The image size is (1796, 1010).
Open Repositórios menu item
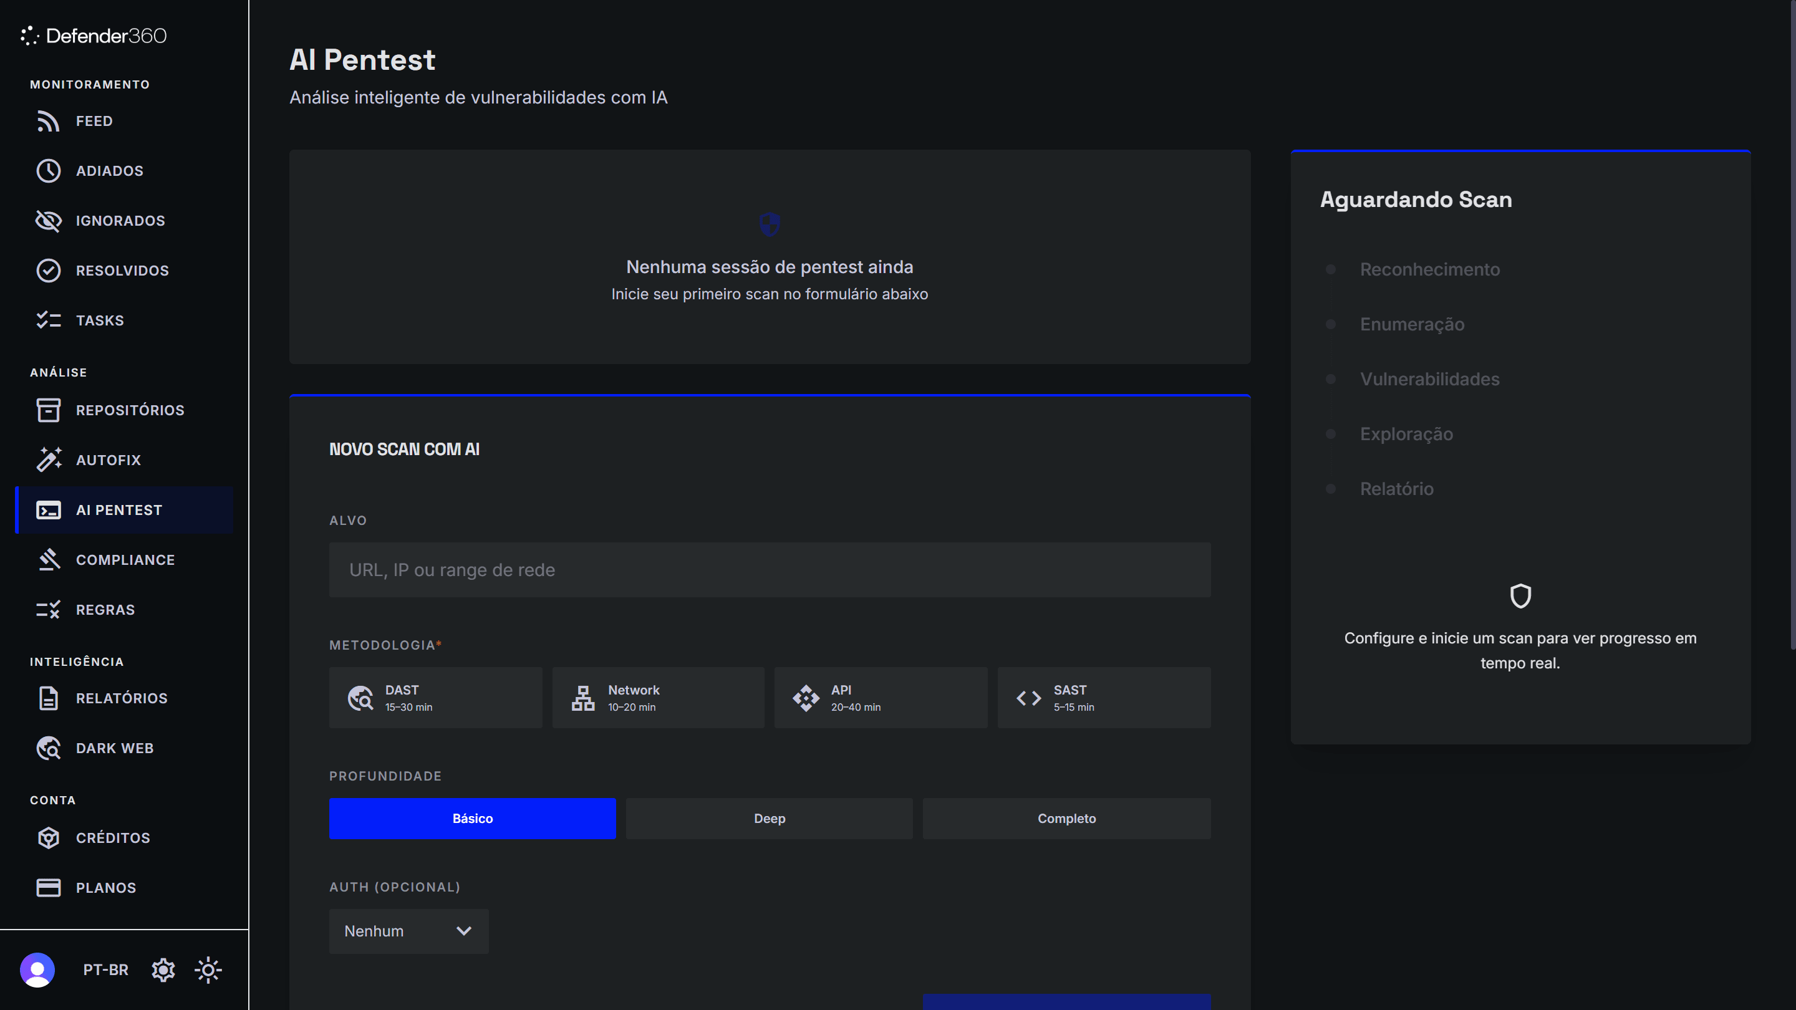124,410
